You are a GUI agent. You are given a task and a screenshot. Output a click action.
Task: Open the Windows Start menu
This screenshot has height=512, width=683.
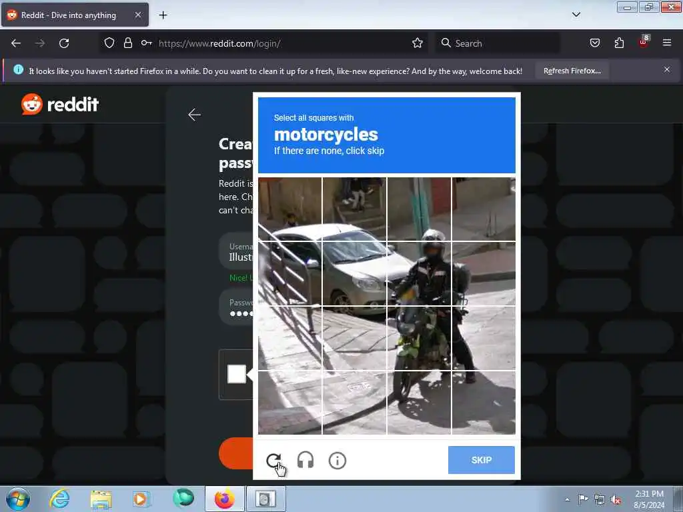click(18, 499)
